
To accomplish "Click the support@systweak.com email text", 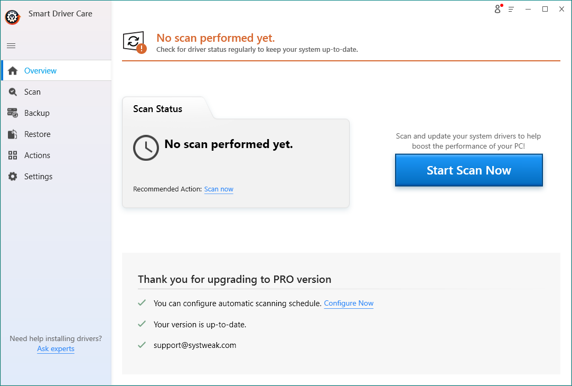I will point(195,345).
